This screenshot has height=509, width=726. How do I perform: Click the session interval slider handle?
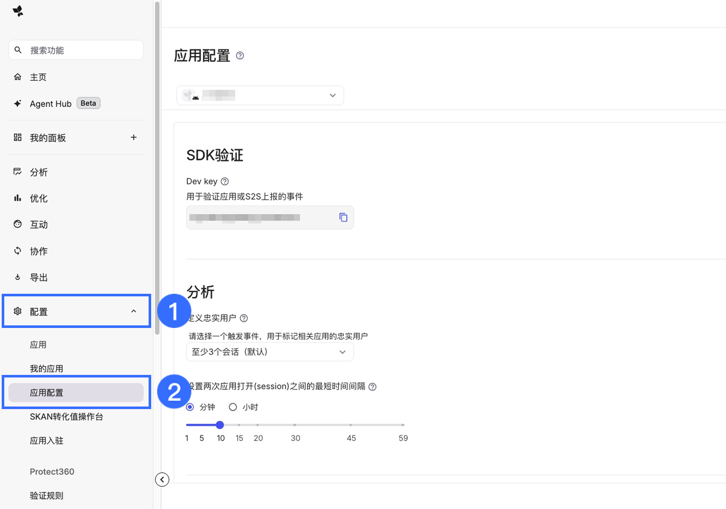coord(220,425)
